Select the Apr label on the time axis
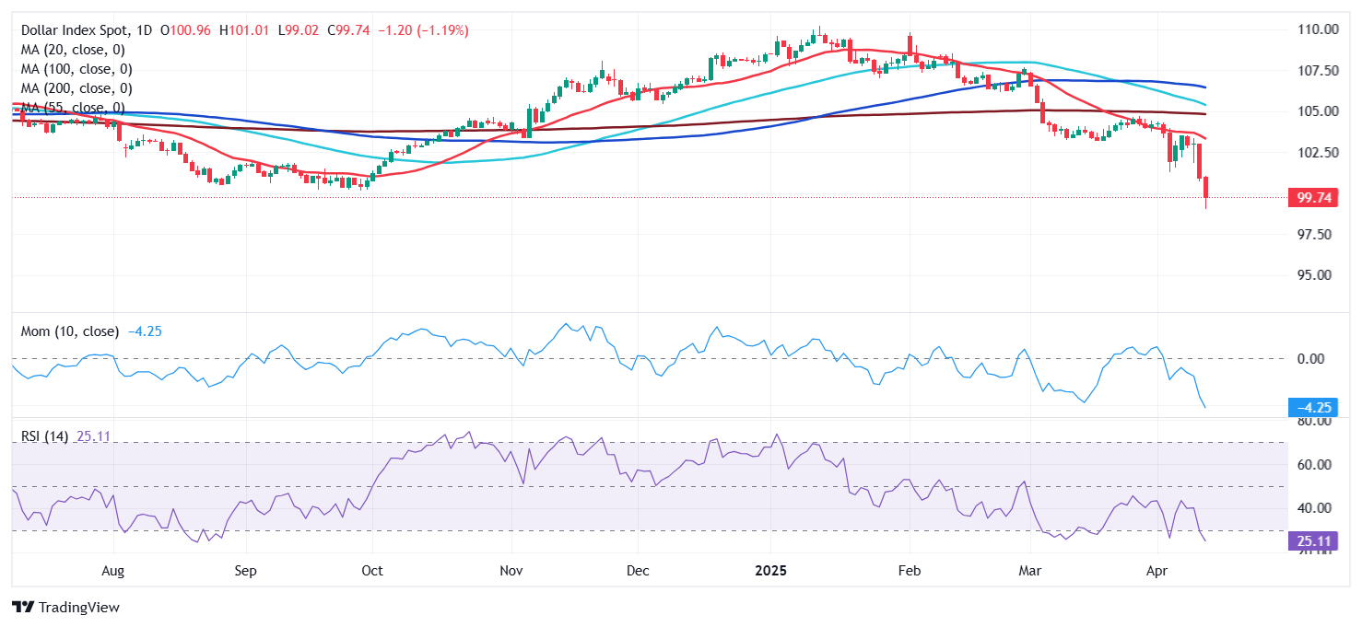The width and height of the screenshot is (1362, 627). tap(1157, 570)
